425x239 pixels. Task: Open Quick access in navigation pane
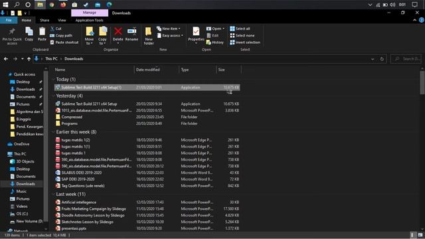24,74
